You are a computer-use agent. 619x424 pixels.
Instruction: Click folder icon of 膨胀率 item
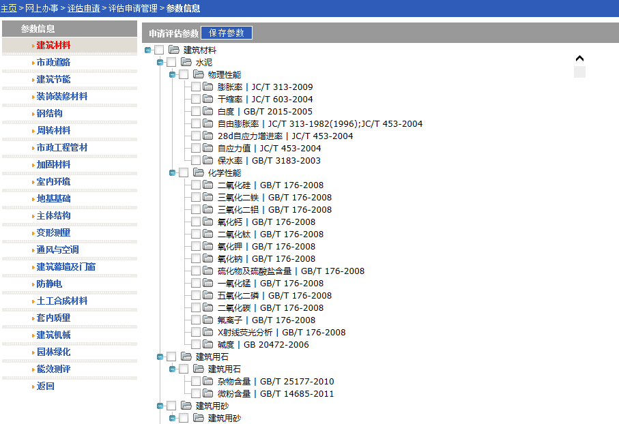[208, 87]
